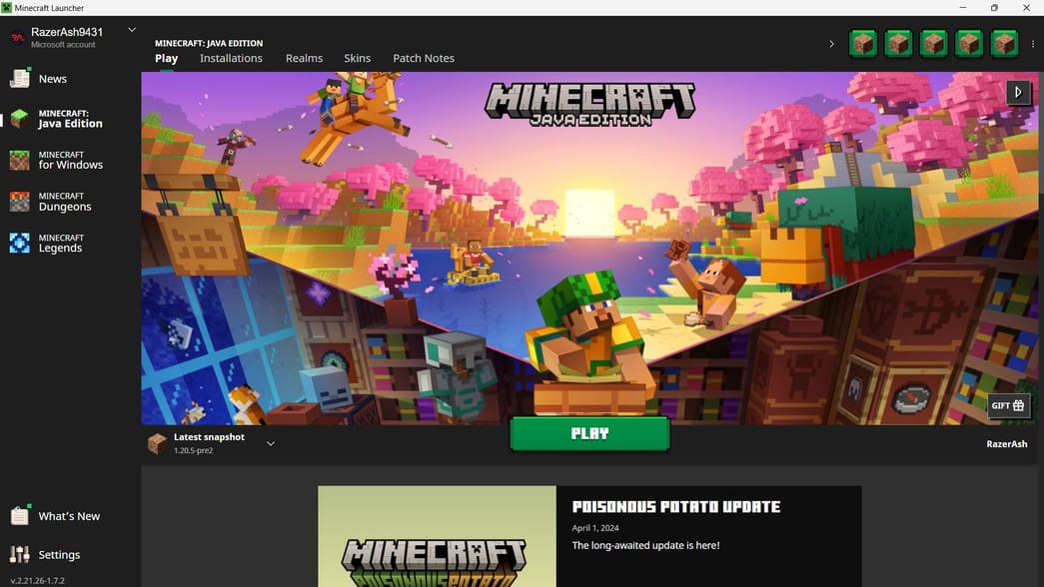Open the News section
Image resolution: width=1044 pixels, height=587 pixels.
pyautogui.click(x=52, y=78)
